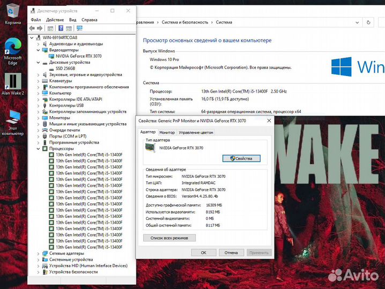Click the Windows 10 Pro text

[x=164, y=59]
